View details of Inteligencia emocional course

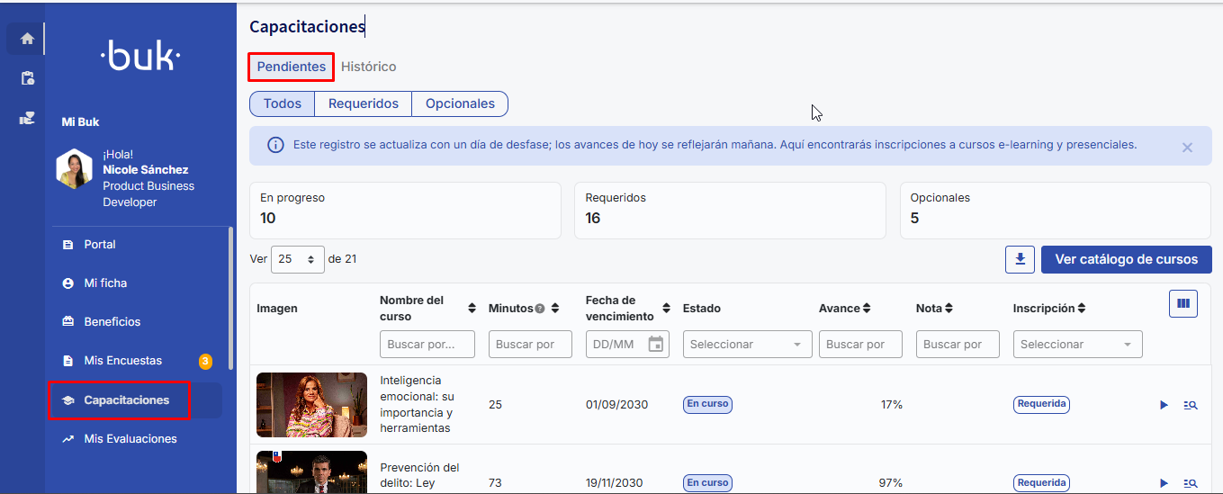1191,405
